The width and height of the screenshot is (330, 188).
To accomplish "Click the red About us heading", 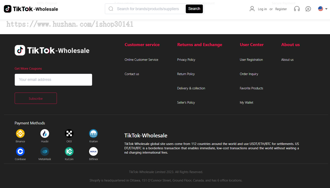I will (x=290, y=45).
